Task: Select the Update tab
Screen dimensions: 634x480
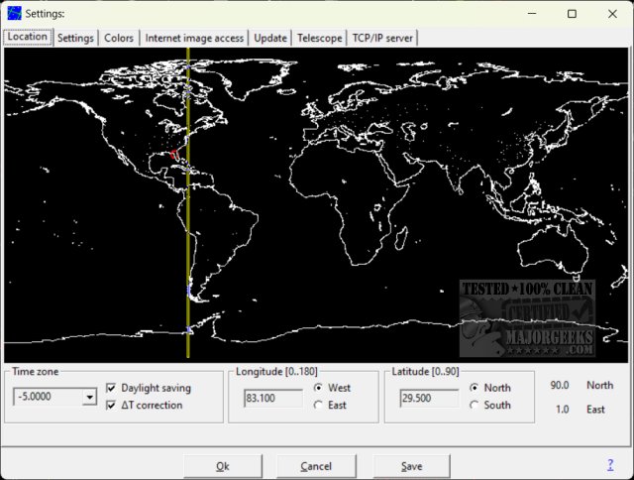Action: 270,38
